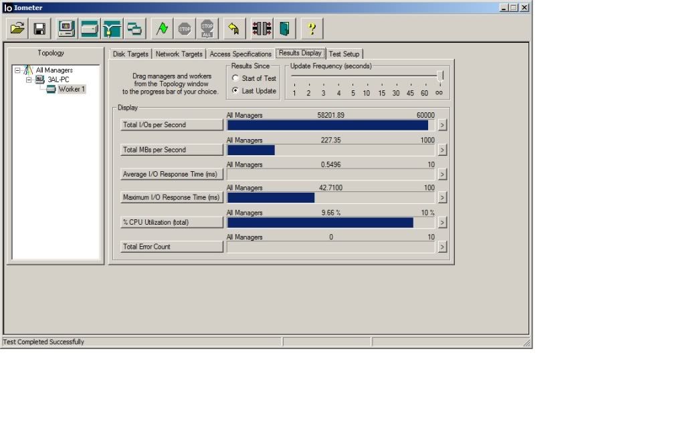Add a new network worker
The height and width of the screenshot is (428, 685).
112,29
